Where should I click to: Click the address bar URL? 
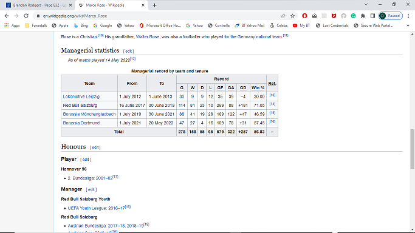pos(75,16)
